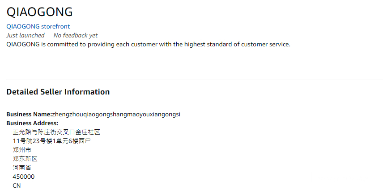The height and width of the screenshot is (193, 383).
Task: Open the QIAOGONG storefront link
Action: pyautogui.click(x=38, y=26)
